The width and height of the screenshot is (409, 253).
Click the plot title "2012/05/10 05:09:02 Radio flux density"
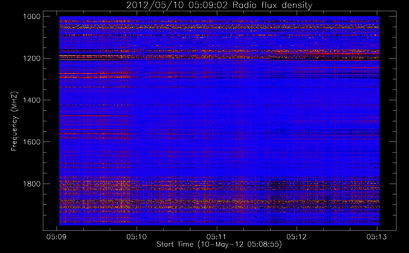coord(219,5)
